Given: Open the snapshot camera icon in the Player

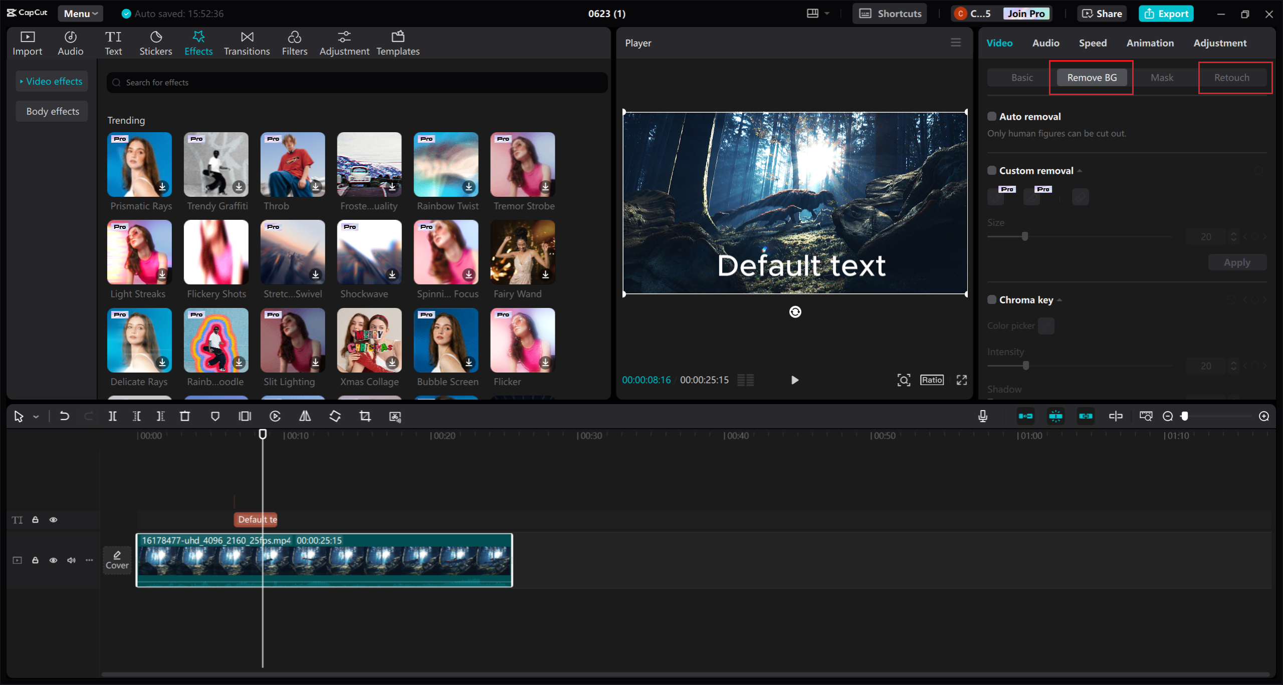Looking at the screenshot, I should pos(903,380).
